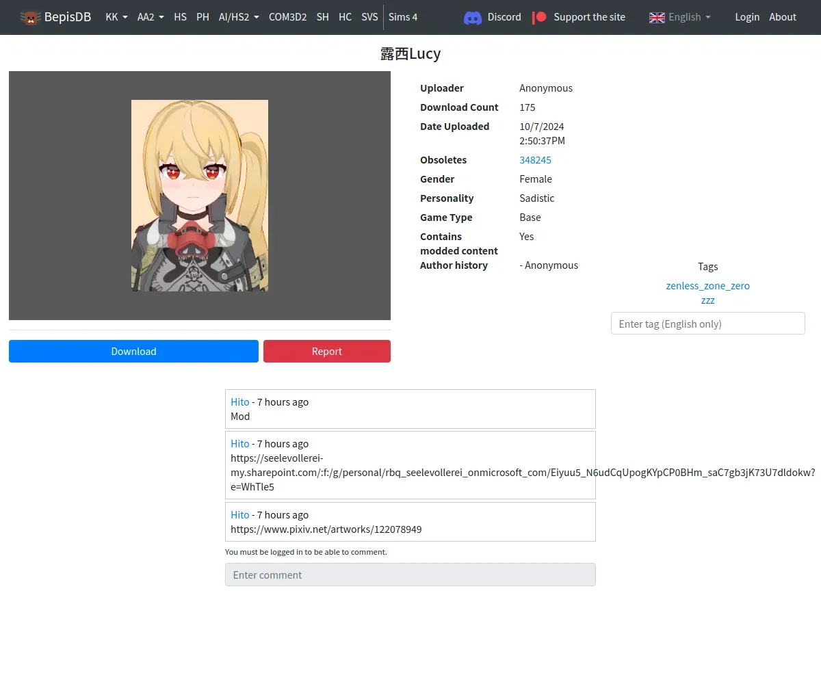Click the Discord logo icon
The height and width of the screenshot is (684, 821).
coord(473,17)
